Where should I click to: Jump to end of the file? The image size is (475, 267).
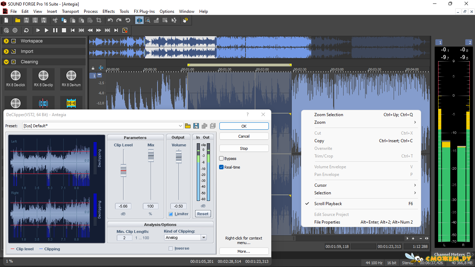tap(116, 30)
